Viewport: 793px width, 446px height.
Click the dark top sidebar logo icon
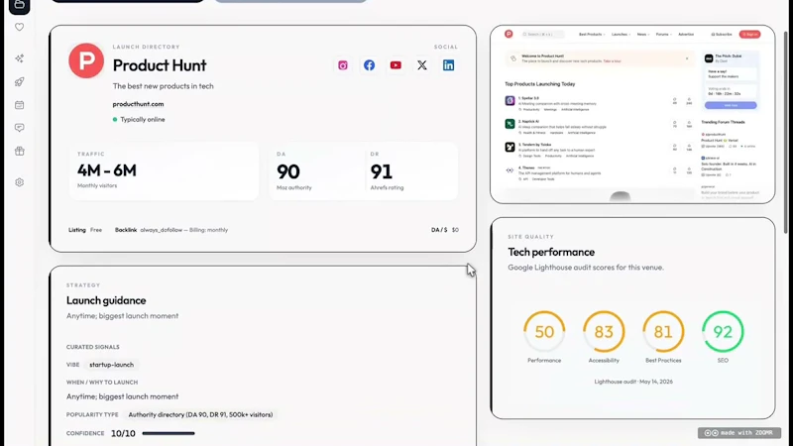[19, 6]
